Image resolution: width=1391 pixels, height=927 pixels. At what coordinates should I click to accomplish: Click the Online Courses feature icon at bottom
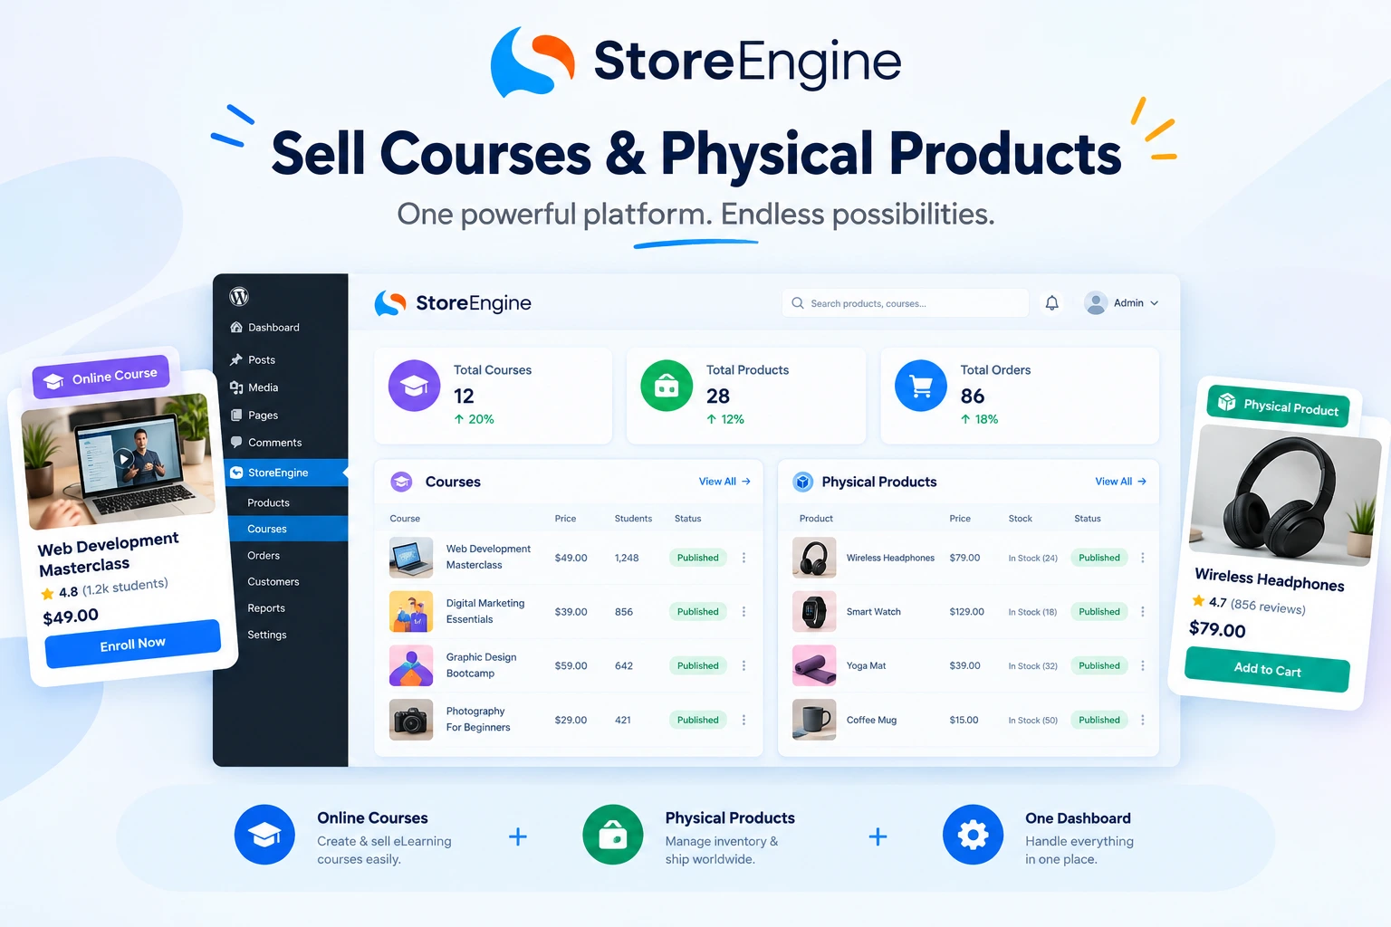[x=264, y=835]
